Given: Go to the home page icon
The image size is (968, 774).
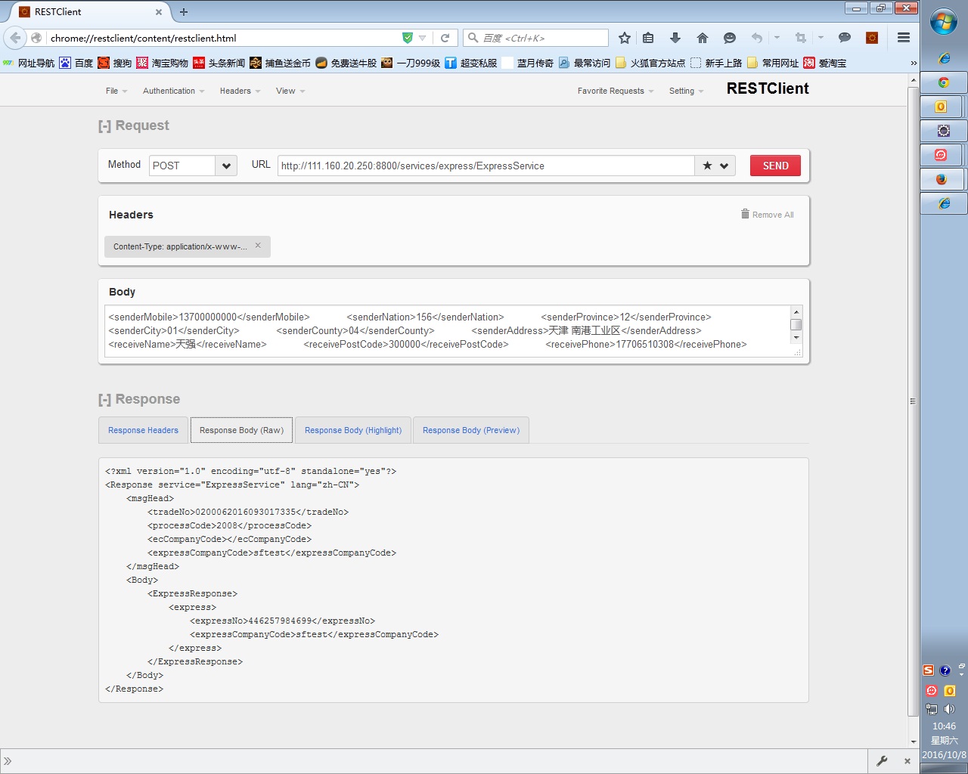Looking at the screenshot, I should click(x=703, y=38).
